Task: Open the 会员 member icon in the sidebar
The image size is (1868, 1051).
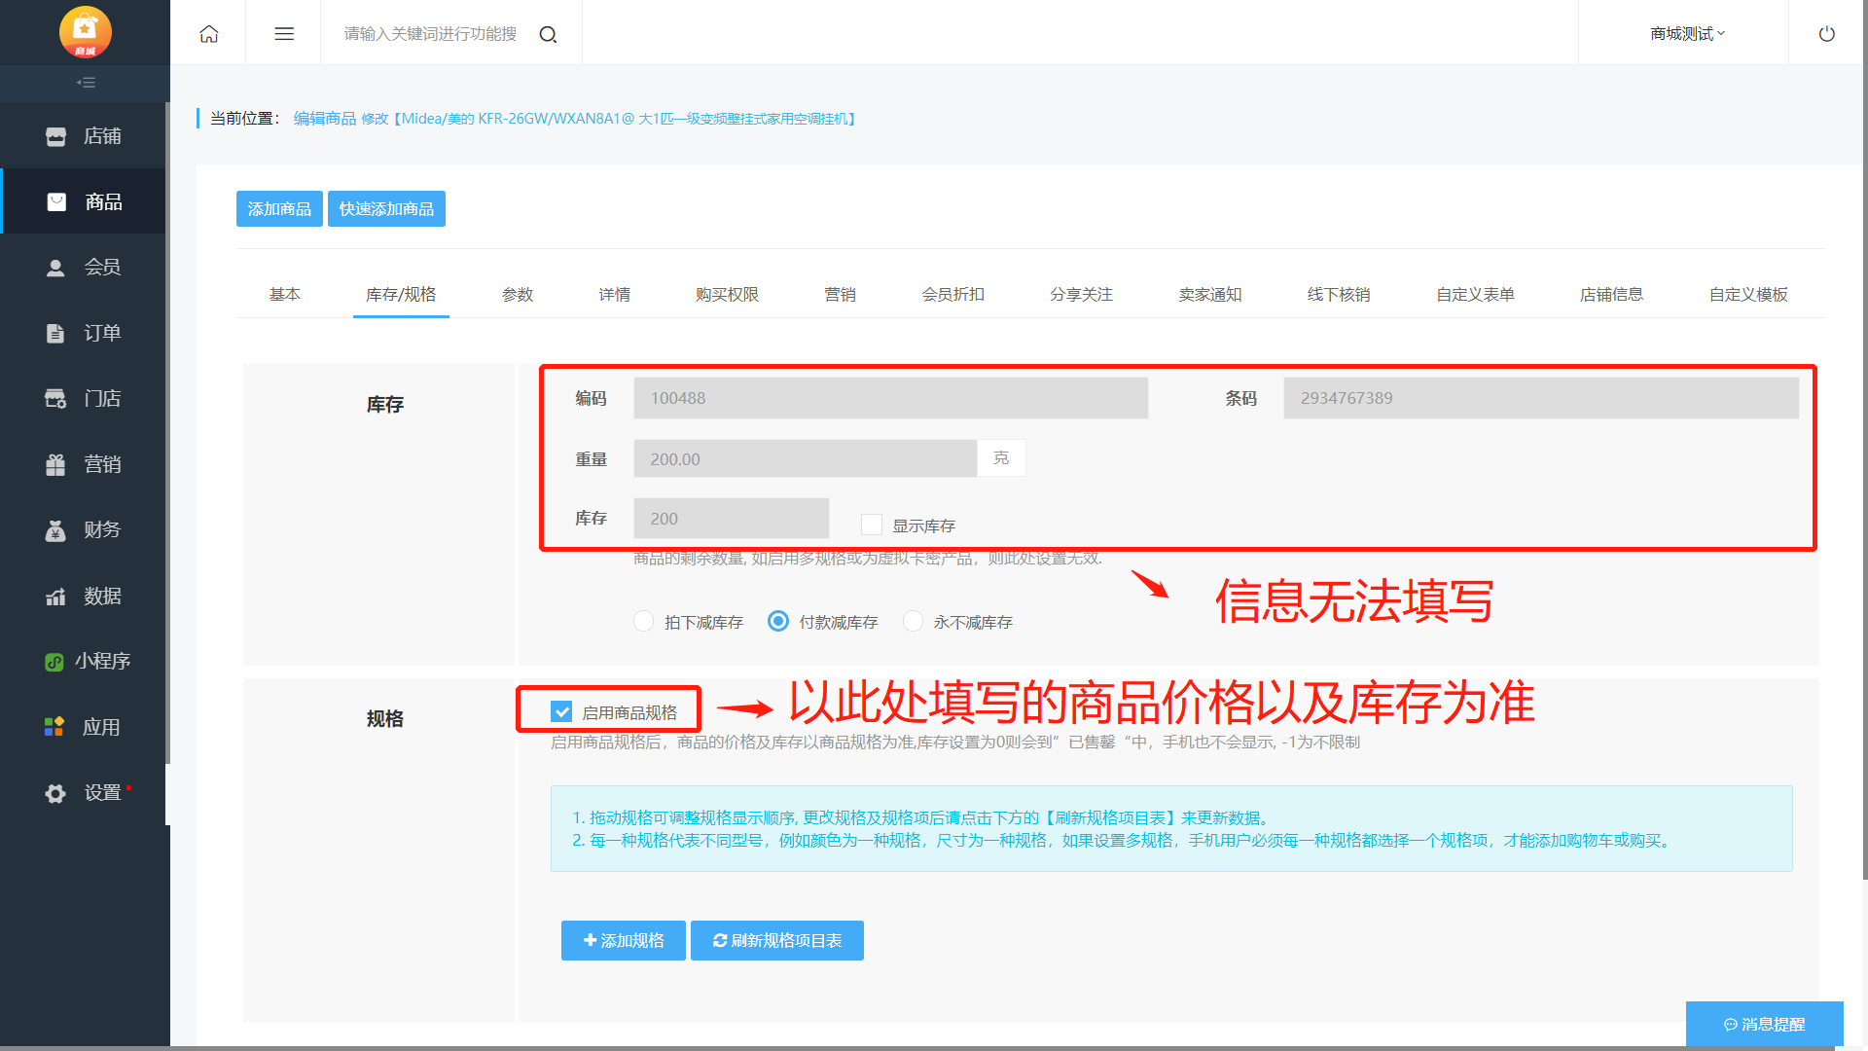Action: click(56, 268)
